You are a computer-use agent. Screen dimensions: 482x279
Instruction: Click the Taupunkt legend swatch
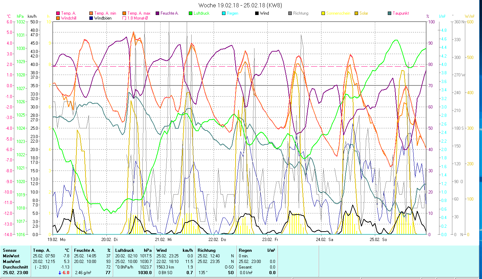click(389, 13)
